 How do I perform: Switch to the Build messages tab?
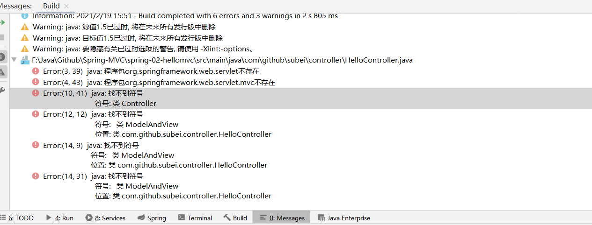51,6
